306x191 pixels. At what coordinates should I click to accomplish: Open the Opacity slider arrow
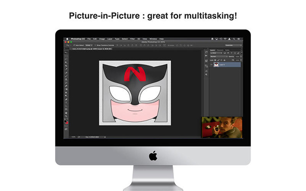pyautogui.click(x=241, y=57)
